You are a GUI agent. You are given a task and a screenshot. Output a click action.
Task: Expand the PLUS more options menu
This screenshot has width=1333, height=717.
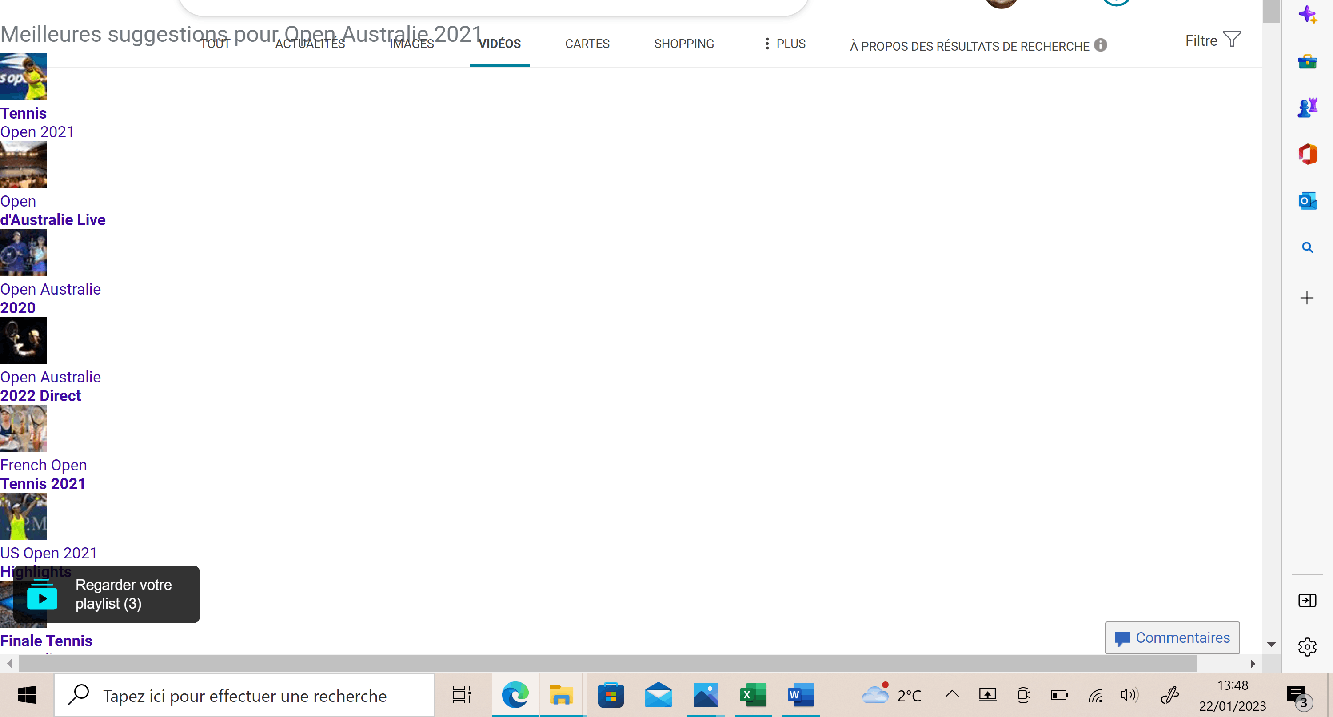click(x=785, y=44)
